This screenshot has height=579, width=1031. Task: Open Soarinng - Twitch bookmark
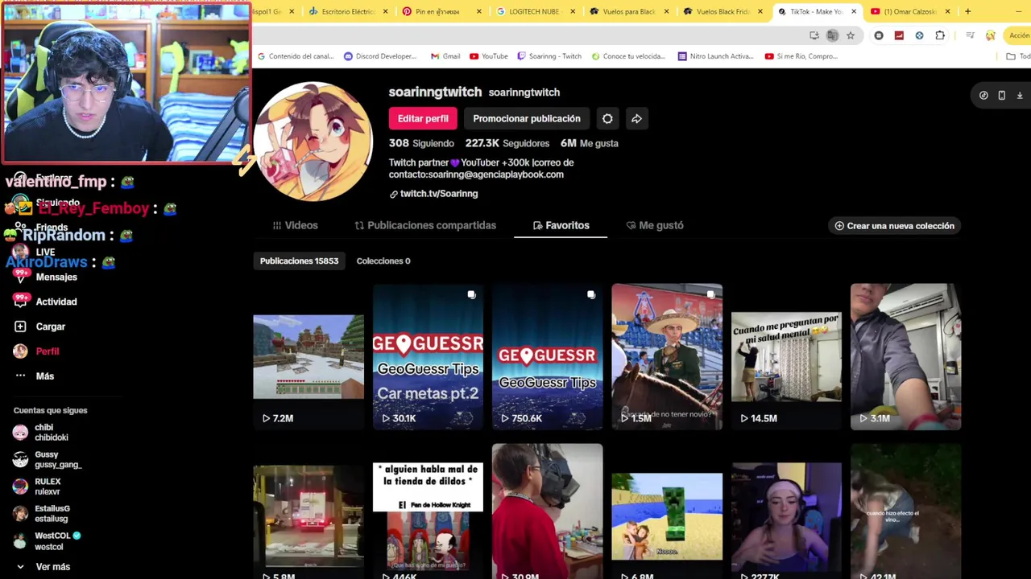coord(549,56)
